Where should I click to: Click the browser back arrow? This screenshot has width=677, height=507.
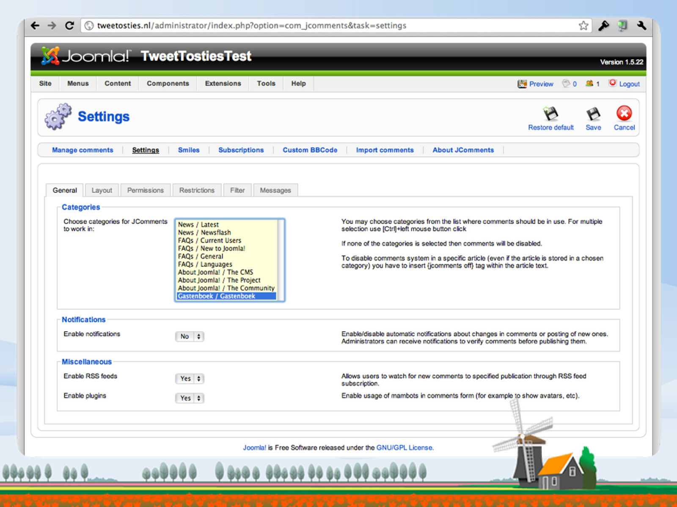pos(36,25)
